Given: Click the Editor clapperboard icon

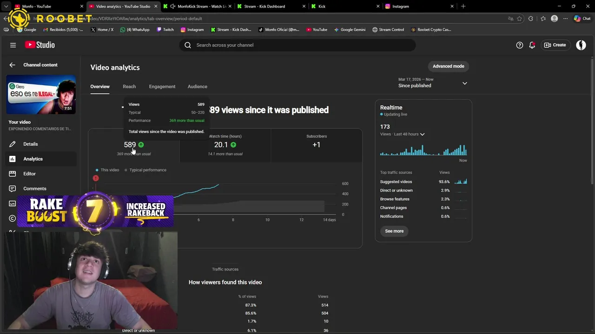Looking at the screenshot, I should (x=13, y=174).
